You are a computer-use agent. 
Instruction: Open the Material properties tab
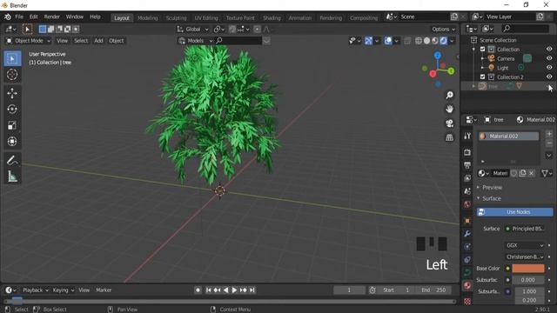[467, 286]
